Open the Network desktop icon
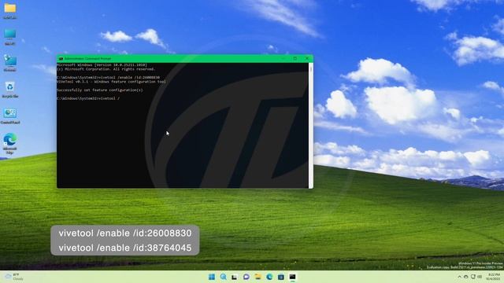504x283 pixels. click(x=10, y=63)
